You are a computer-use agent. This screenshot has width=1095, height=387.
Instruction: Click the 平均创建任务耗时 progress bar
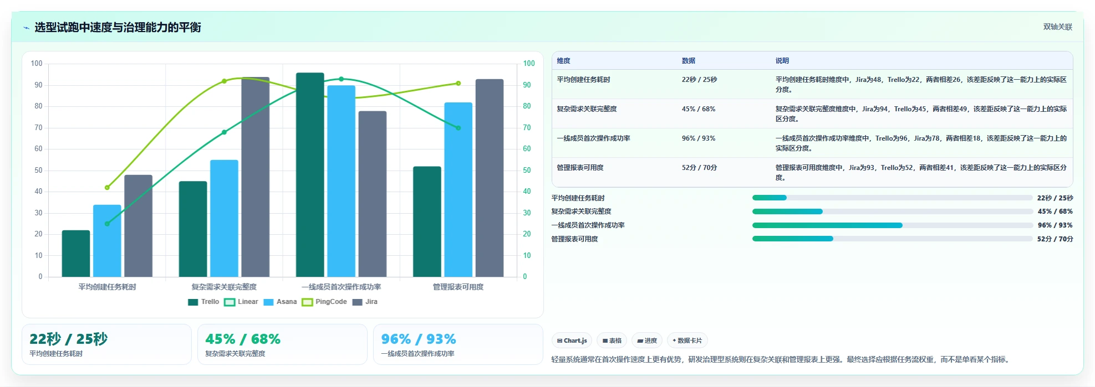click(892, 198)
